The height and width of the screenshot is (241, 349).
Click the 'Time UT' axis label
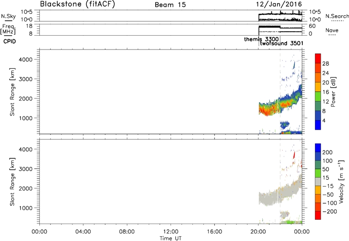click(171, 238)
